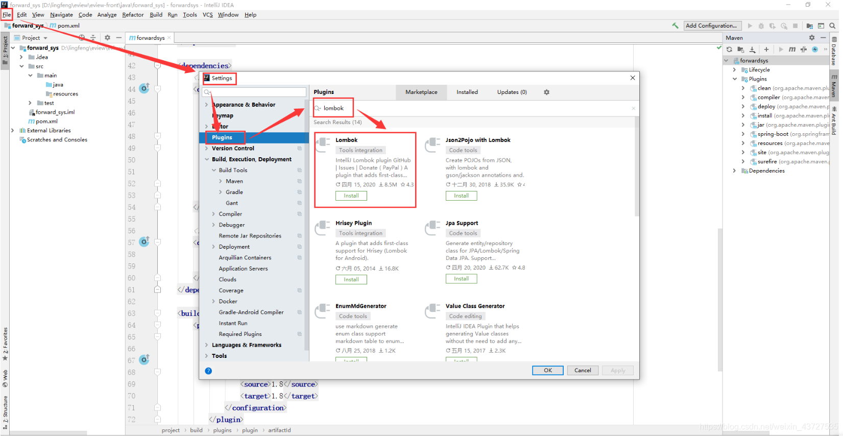Select pom.xml in project tree
Viewport: 843px width, 436px height.
coord(46,122)
